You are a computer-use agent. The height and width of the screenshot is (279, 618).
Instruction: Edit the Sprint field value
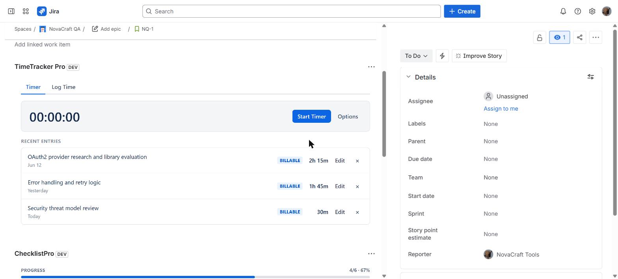[x=491, y=214]
